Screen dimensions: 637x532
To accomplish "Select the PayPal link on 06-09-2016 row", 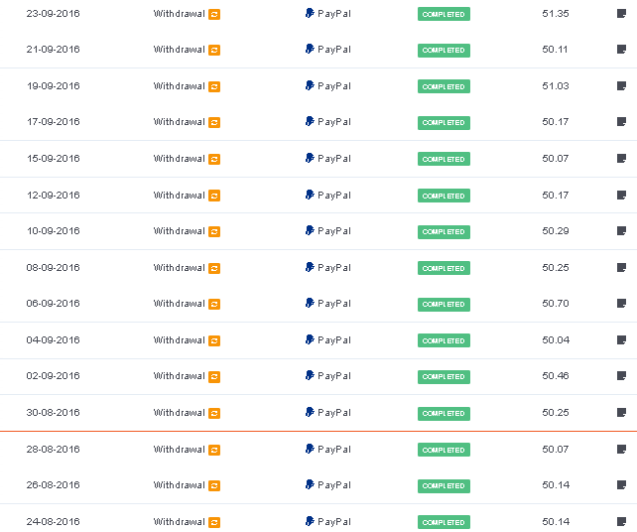I will (x=327, y=304).
